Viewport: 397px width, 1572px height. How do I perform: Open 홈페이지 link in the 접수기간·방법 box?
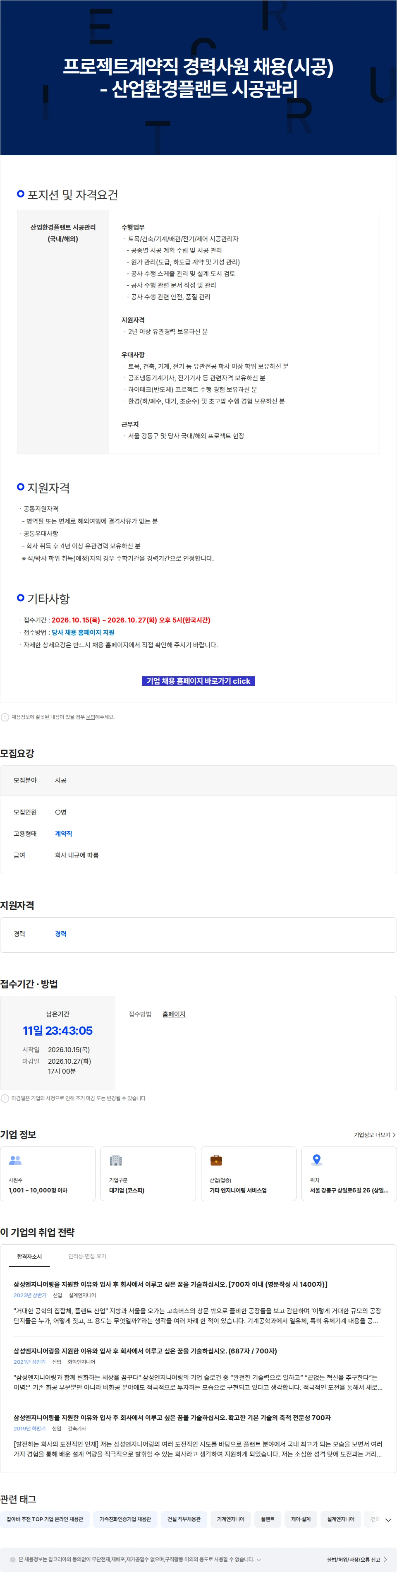coord(174,1014)
